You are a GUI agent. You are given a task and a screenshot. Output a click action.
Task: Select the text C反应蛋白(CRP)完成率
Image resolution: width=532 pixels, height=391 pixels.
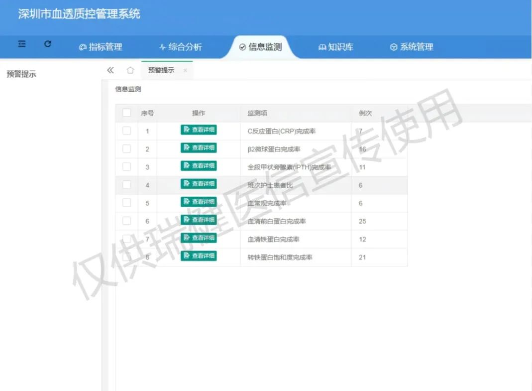pos(282,131)
